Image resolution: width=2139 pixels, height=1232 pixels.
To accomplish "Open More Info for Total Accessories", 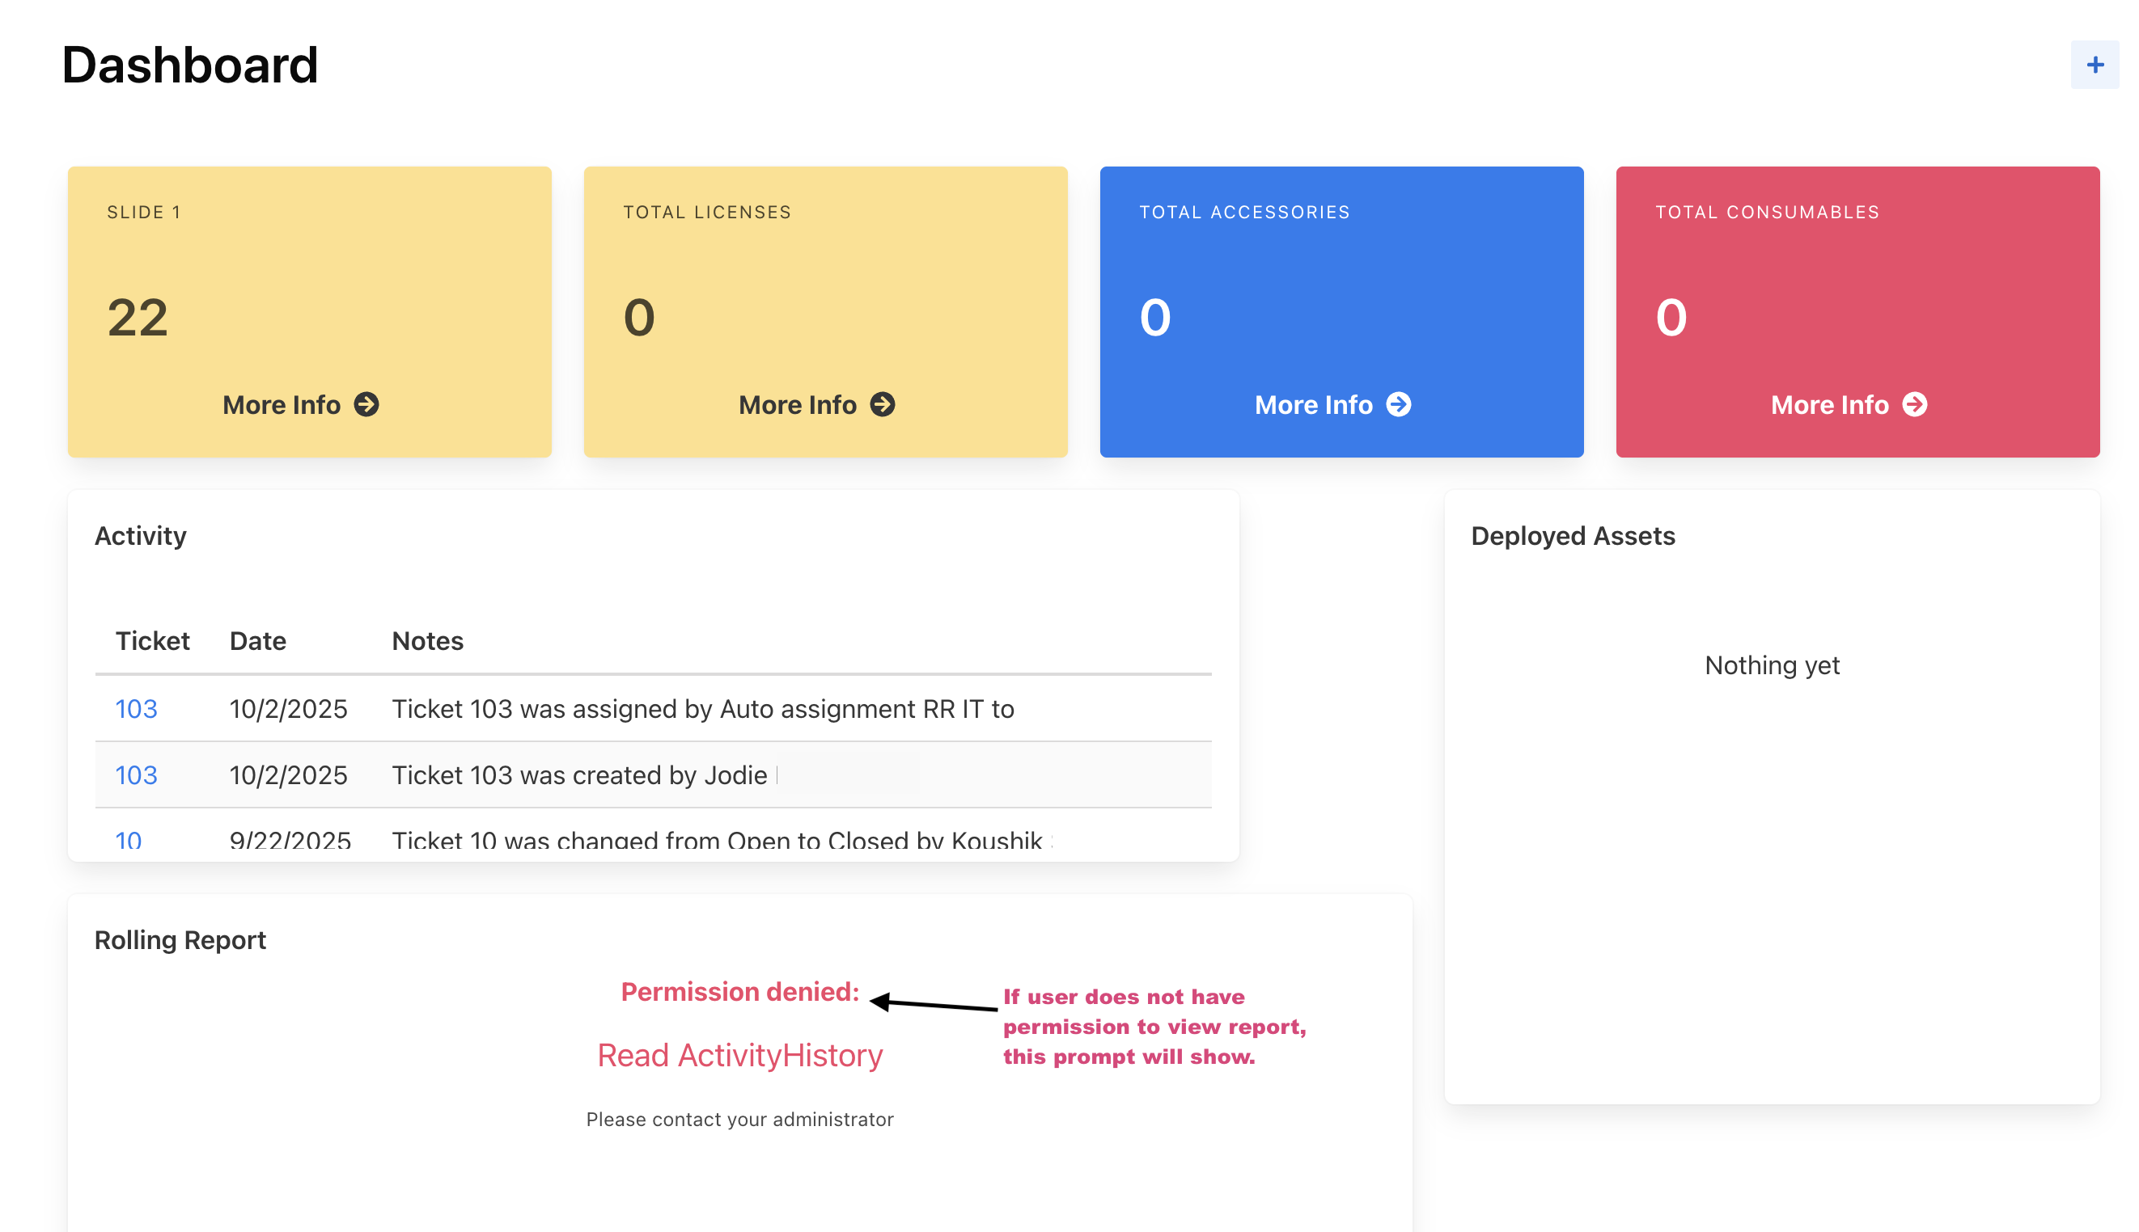I will 1313,404.
